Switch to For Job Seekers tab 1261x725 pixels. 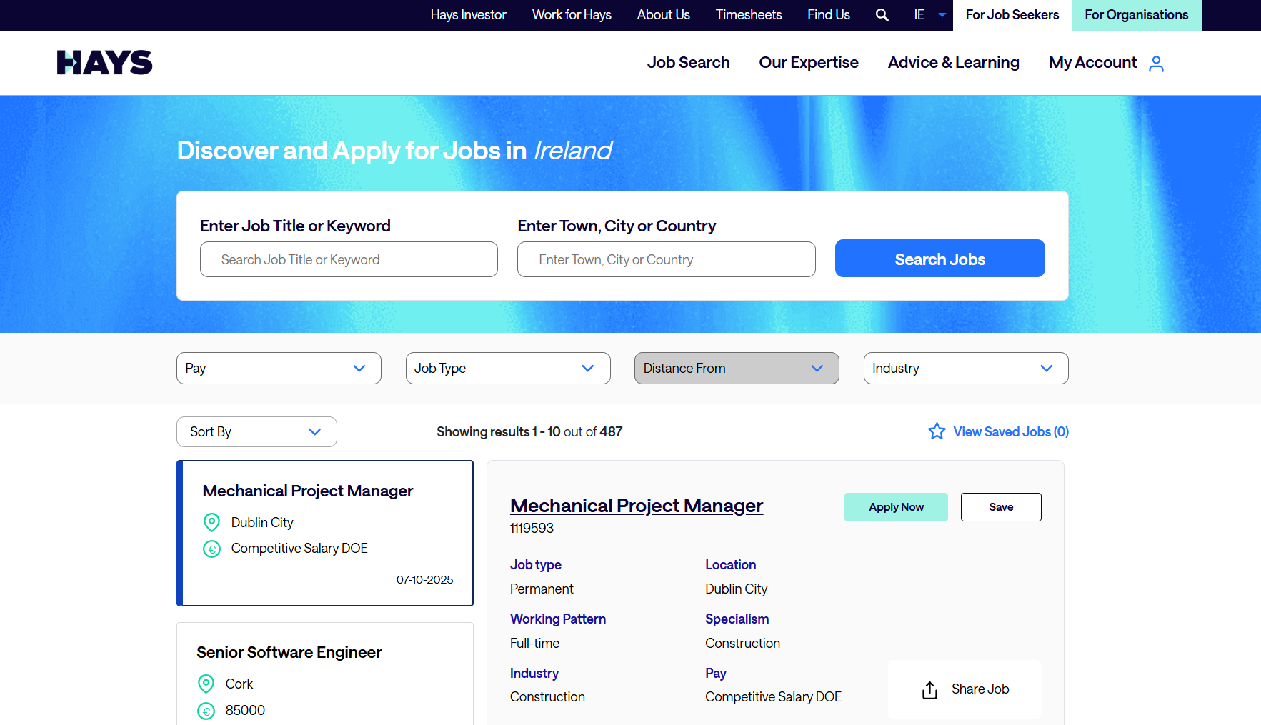click(1012, 15)
